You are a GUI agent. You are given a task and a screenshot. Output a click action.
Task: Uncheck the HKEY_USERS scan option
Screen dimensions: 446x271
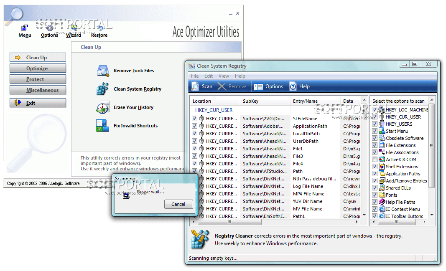(375, 124)
